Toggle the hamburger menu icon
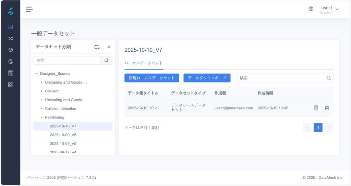Screen dimensions: 351x186 click(x=29, y=9)
